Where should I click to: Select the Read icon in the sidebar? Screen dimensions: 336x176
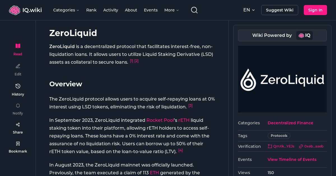tap(18, 46)
